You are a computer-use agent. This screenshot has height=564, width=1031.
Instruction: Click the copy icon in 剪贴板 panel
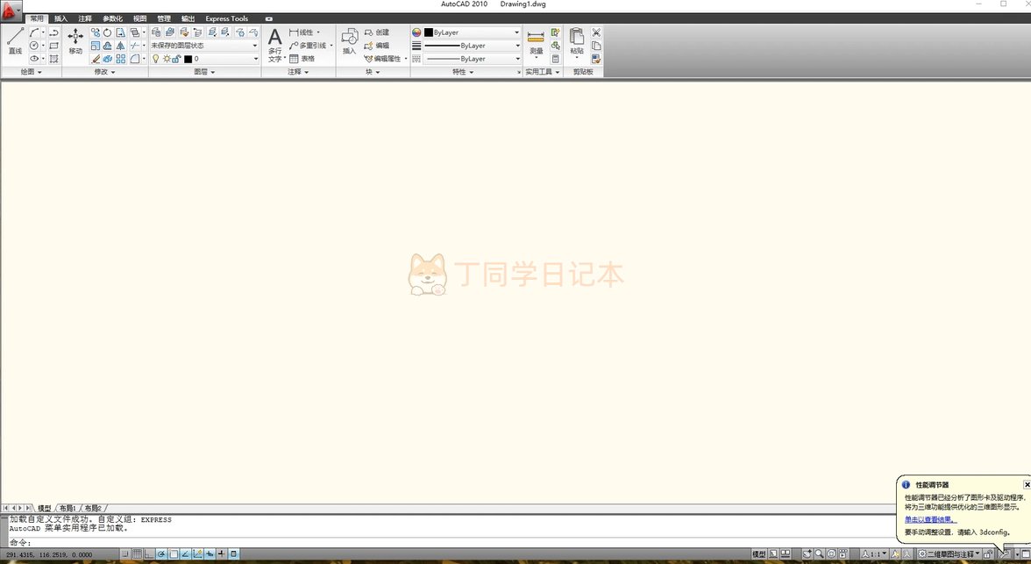(x=596, y=46)
